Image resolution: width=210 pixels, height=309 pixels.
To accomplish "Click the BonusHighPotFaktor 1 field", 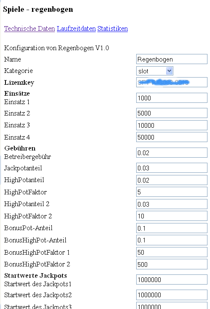I will (x=172, y=252).
